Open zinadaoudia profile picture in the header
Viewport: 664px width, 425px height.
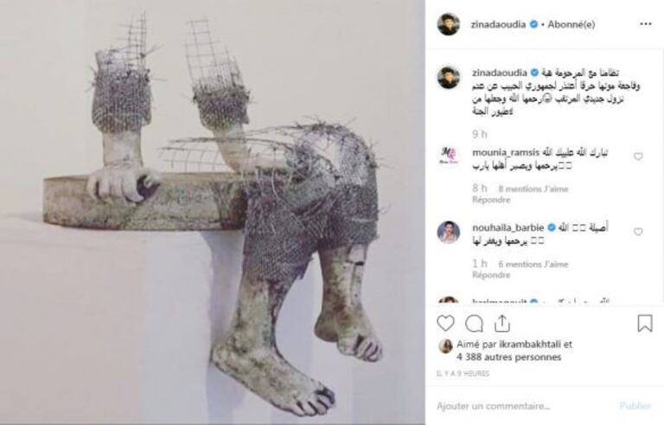(448, 24)
